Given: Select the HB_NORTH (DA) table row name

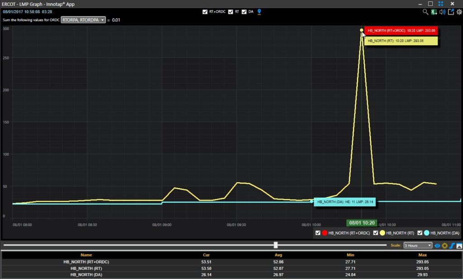Looking at the screenshot, I should point(86,275).
